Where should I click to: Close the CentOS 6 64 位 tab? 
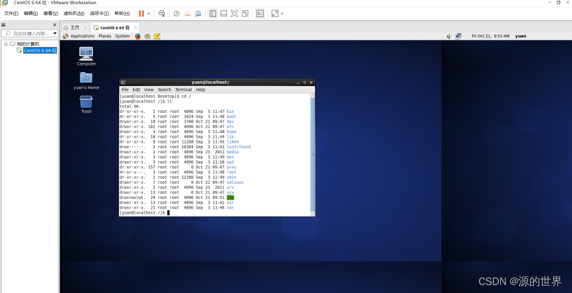(136, 27)
